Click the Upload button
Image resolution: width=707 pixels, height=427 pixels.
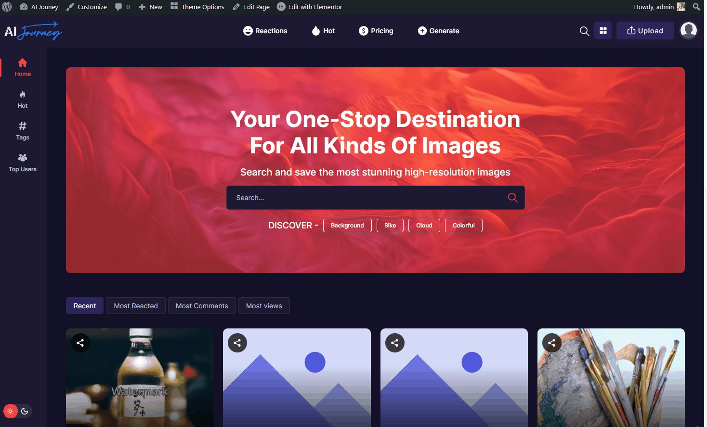645,31
